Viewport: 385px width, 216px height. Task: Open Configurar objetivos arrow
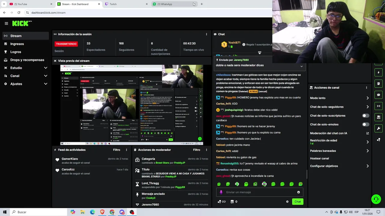coord(368,166)
